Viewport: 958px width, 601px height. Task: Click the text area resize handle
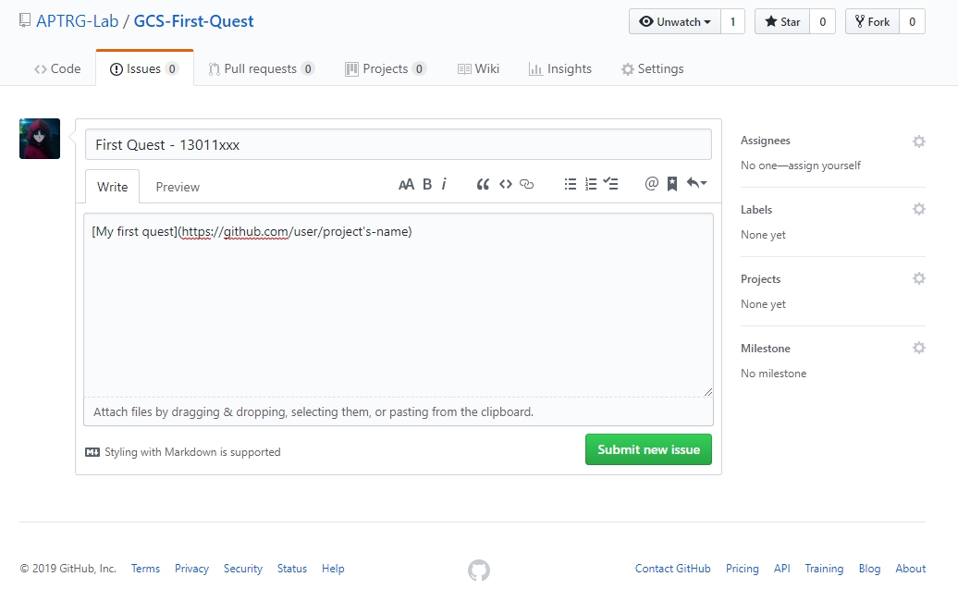coord(707,391)
